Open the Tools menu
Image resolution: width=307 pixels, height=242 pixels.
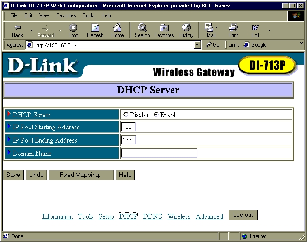point(88,15)
